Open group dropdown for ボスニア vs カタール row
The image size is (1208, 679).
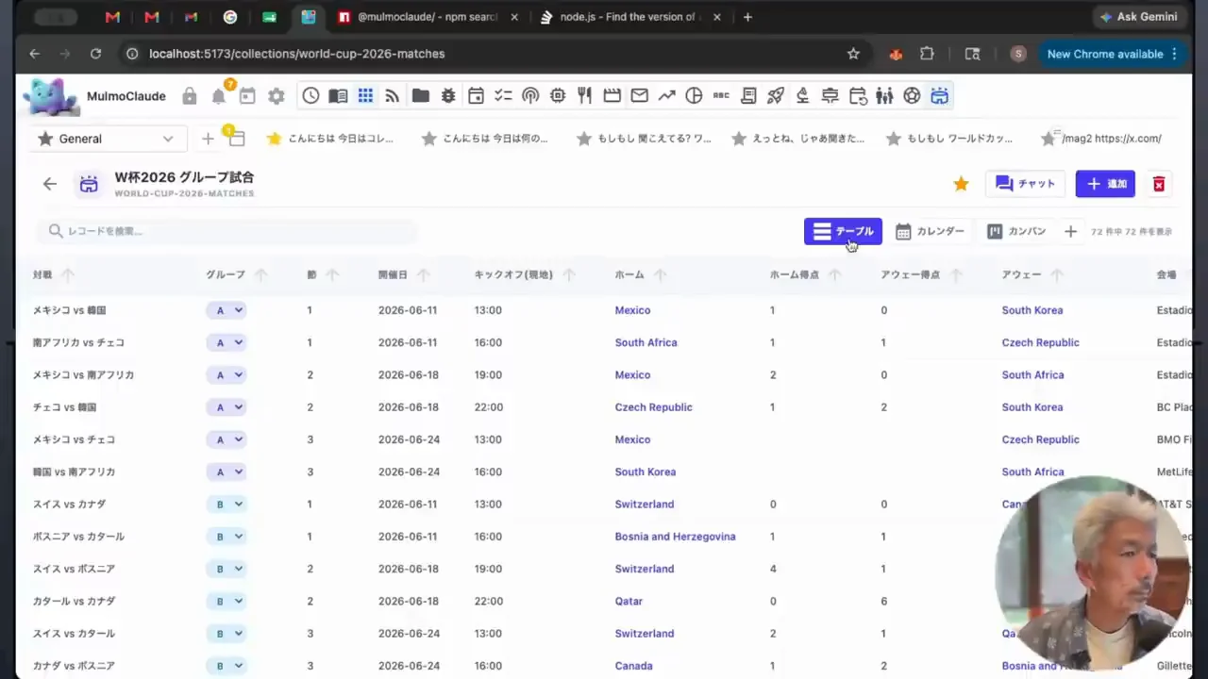226,537
